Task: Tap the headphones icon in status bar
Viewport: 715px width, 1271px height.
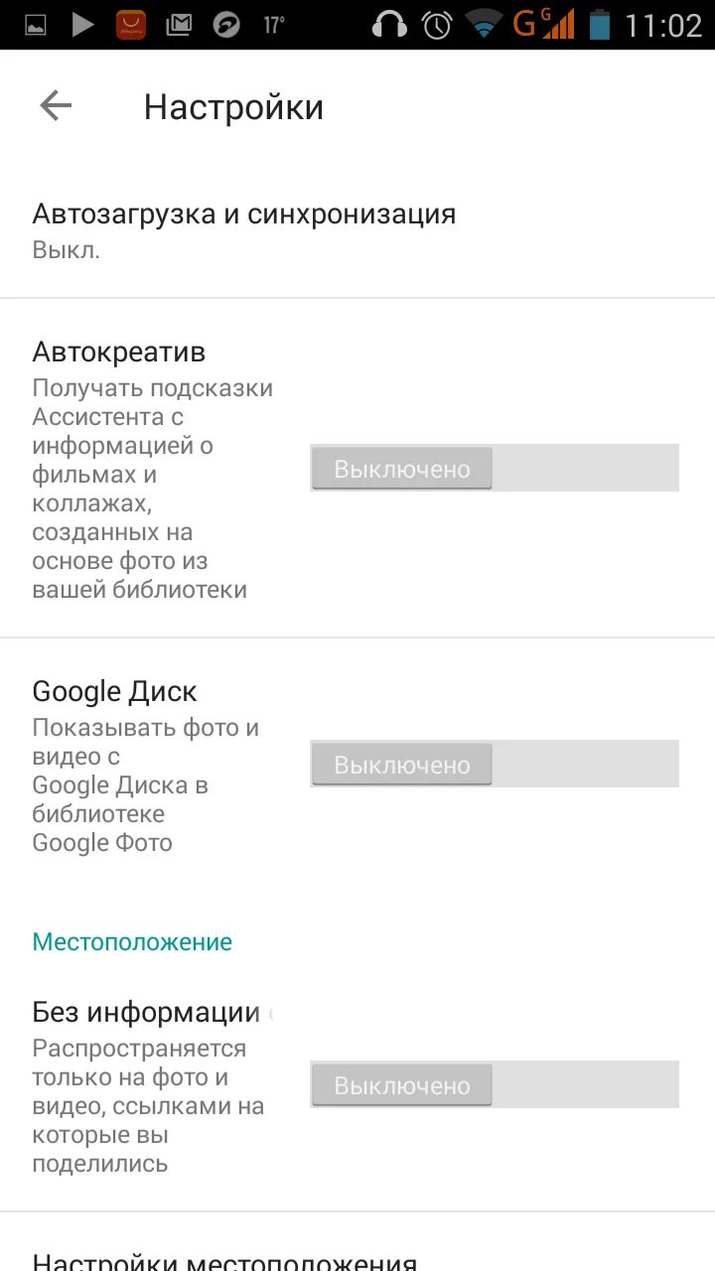Action: [x=390, y=24]
